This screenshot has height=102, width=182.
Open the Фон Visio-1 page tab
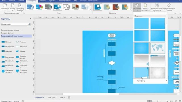(x=52, y=97)
